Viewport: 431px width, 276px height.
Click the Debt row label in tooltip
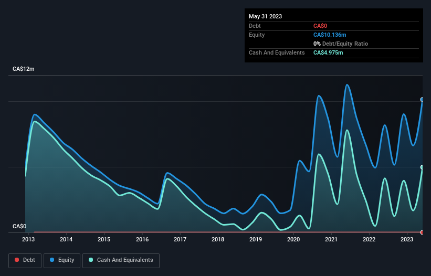pos(255,26)
